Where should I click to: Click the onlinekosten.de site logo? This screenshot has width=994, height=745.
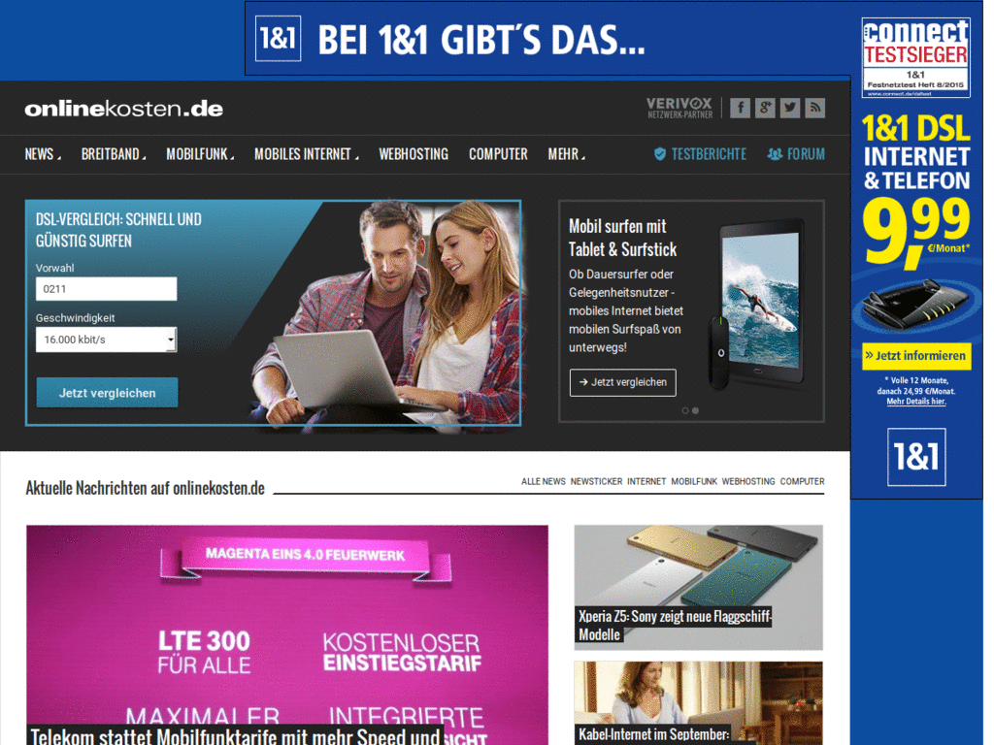click(122, 109)
